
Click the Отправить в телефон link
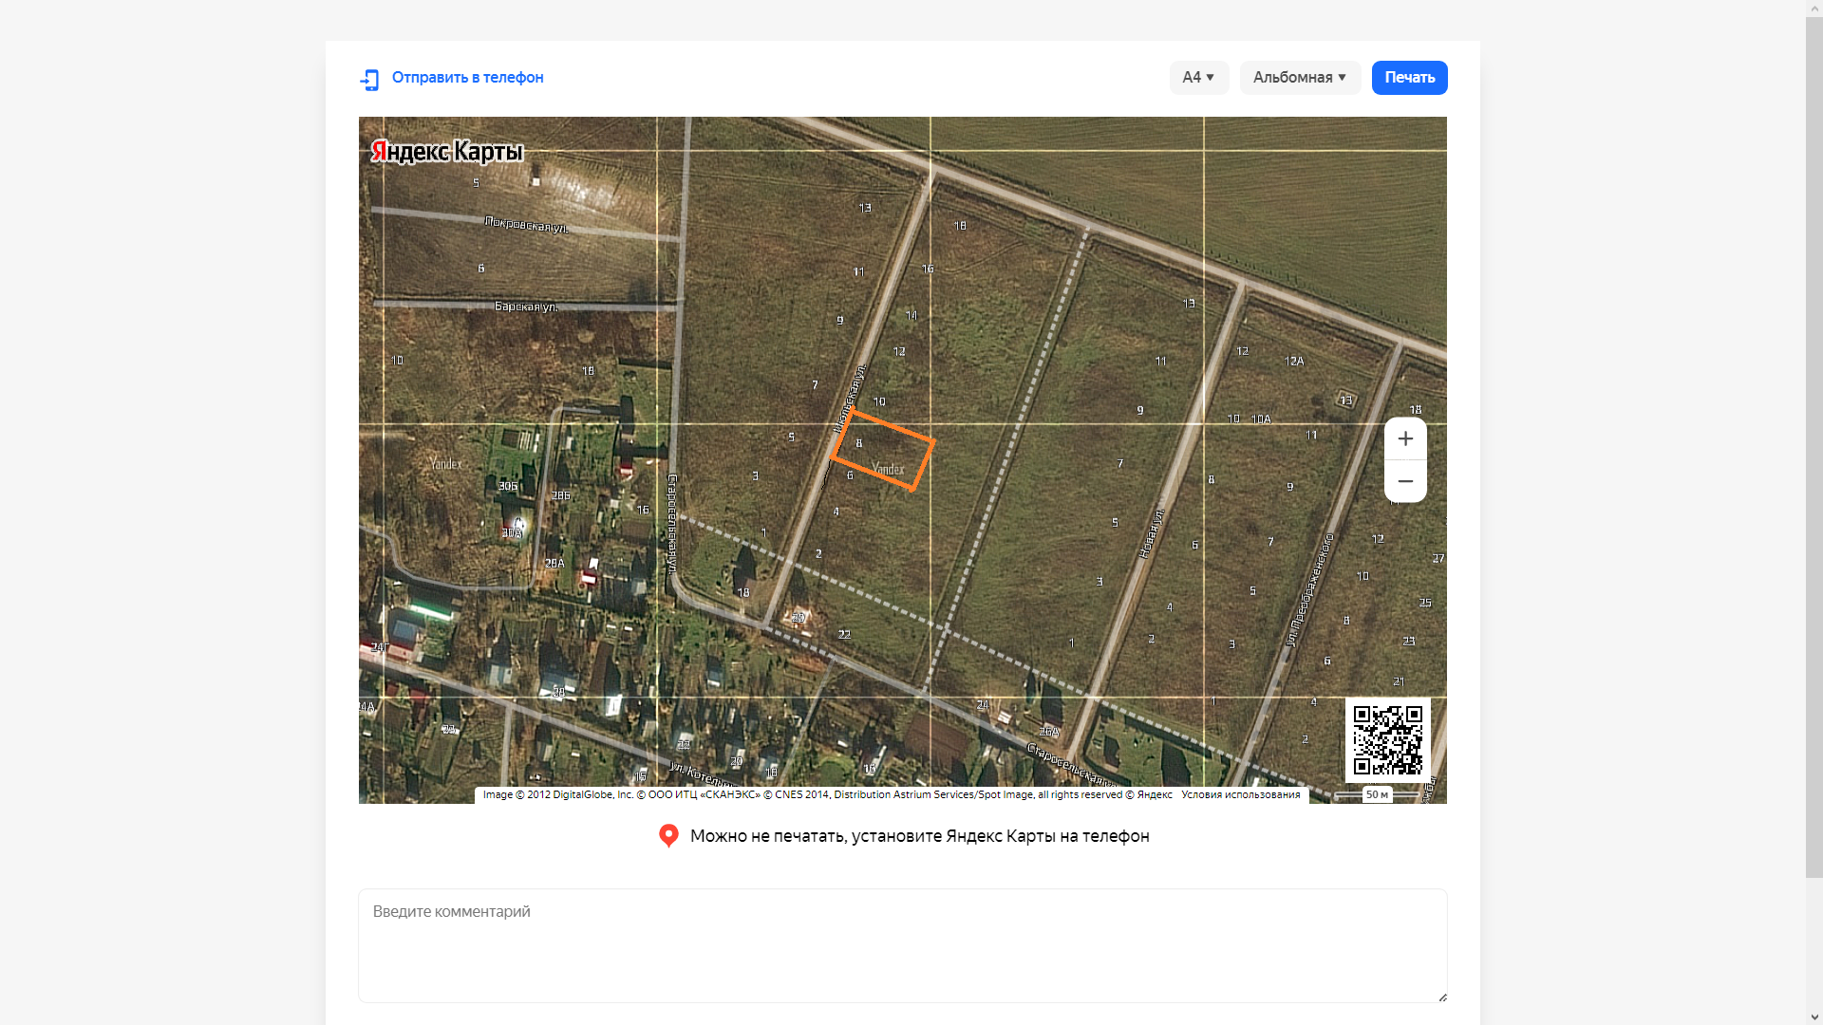point(467,78)
